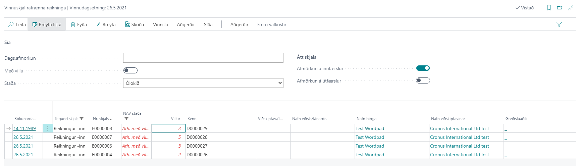Open the Síða menu
This screenshot has height=166, width=576.
208,24
